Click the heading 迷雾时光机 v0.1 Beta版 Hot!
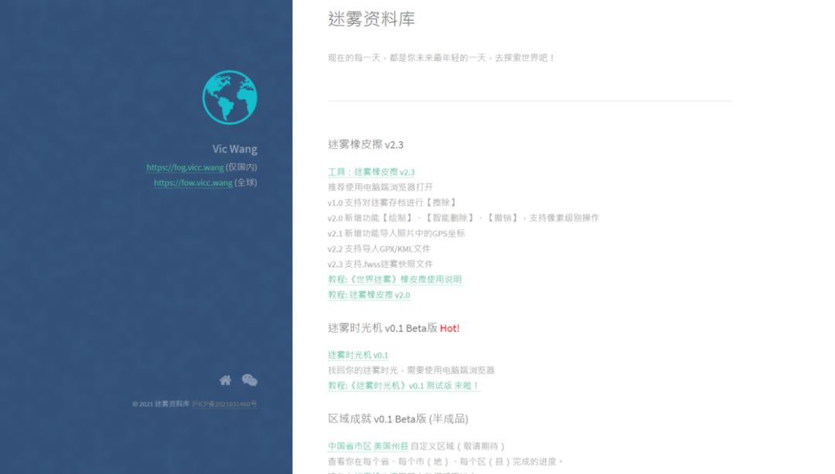 [394, 328]
